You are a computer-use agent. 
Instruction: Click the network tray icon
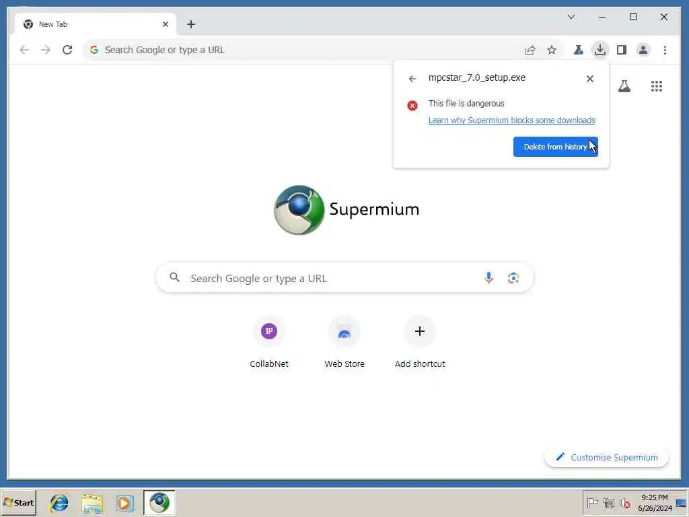click(x=608, y=502)
